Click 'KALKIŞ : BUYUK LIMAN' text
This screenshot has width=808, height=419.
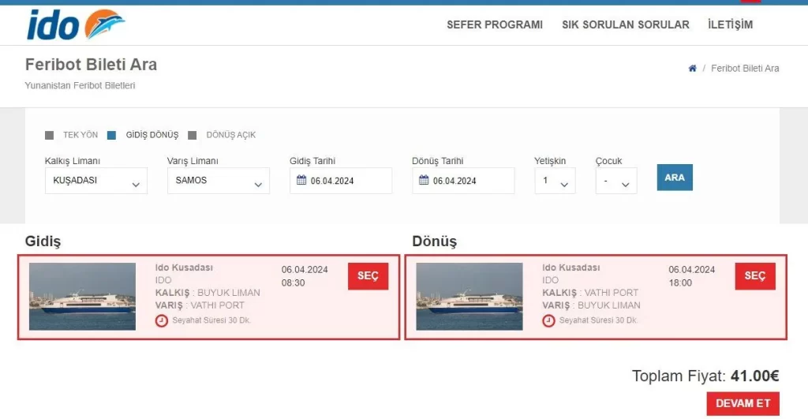[208, 293]
